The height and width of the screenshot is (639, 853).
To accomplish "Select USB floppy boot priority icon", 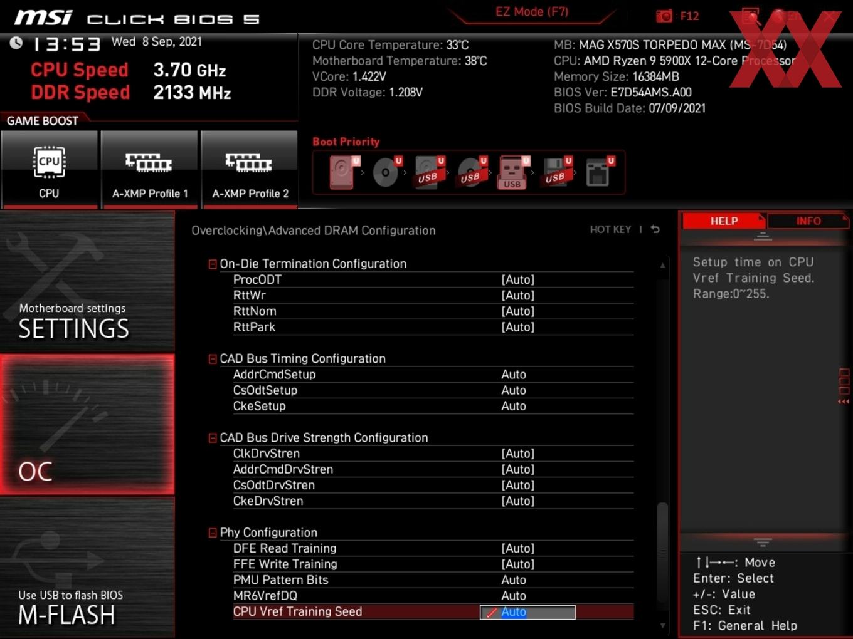I will point(556,172).
